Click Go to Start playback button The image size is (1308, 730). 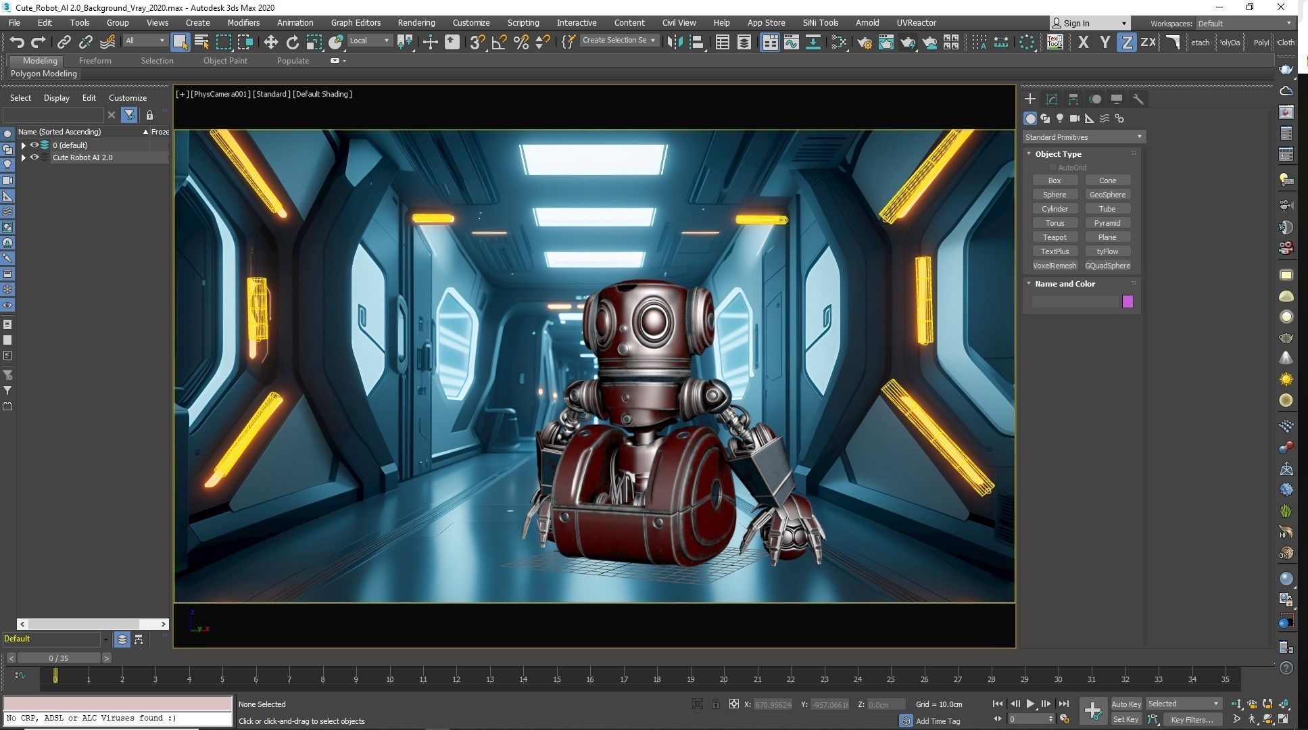[998, 704]
